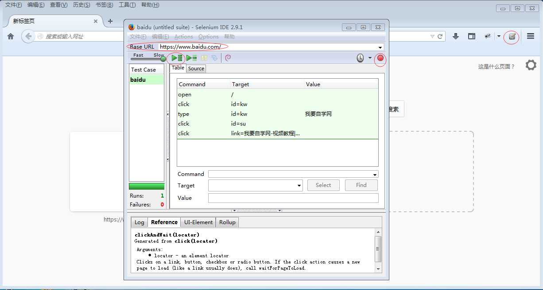This screenshot has height=290, width=543.
Task: Click the Step toolbar icon
Action: tap(215, 58)
